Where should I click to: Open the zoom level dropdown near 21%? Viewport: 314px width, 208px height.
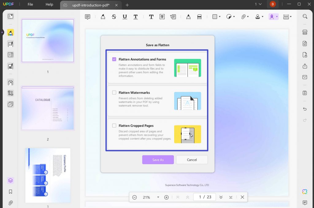158,197
